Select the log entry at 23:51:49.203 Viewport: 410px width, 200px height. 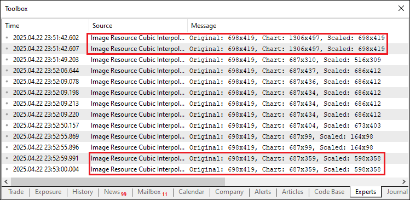click(x=205, y=60)
